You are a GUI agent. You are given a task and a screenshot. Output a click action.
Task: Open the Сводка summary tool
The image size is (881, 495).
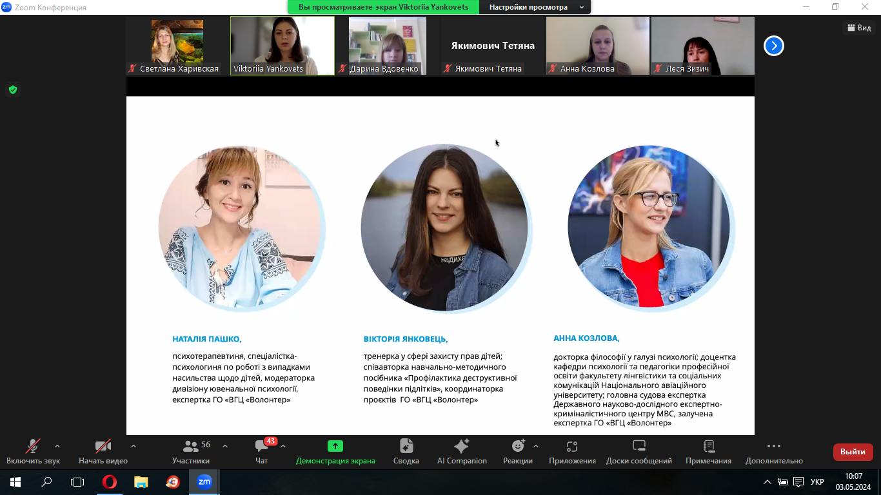pos(406,451)
